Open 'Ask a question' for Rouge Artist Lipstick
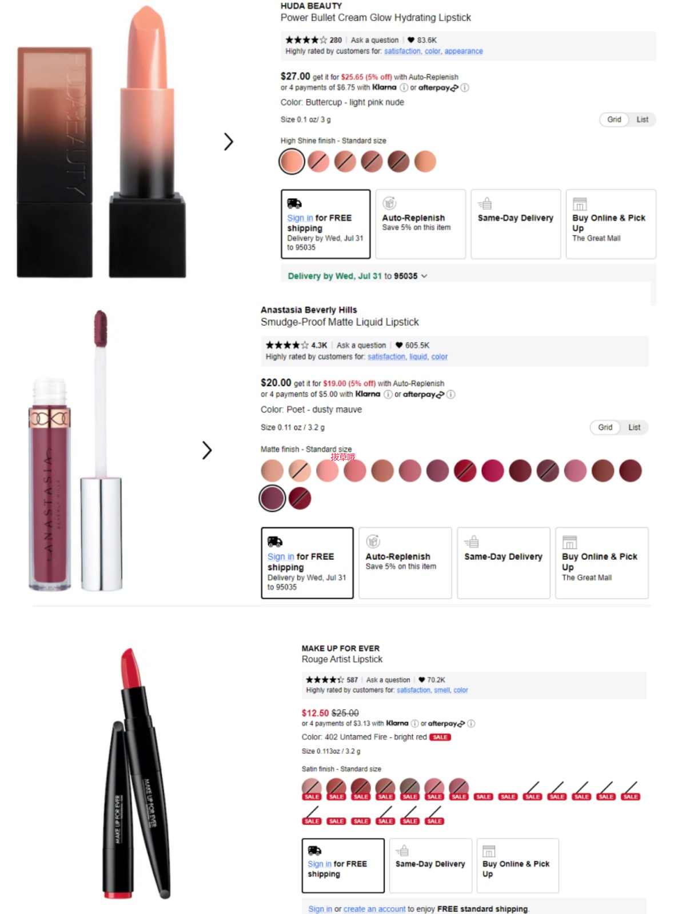 [388, 680]
